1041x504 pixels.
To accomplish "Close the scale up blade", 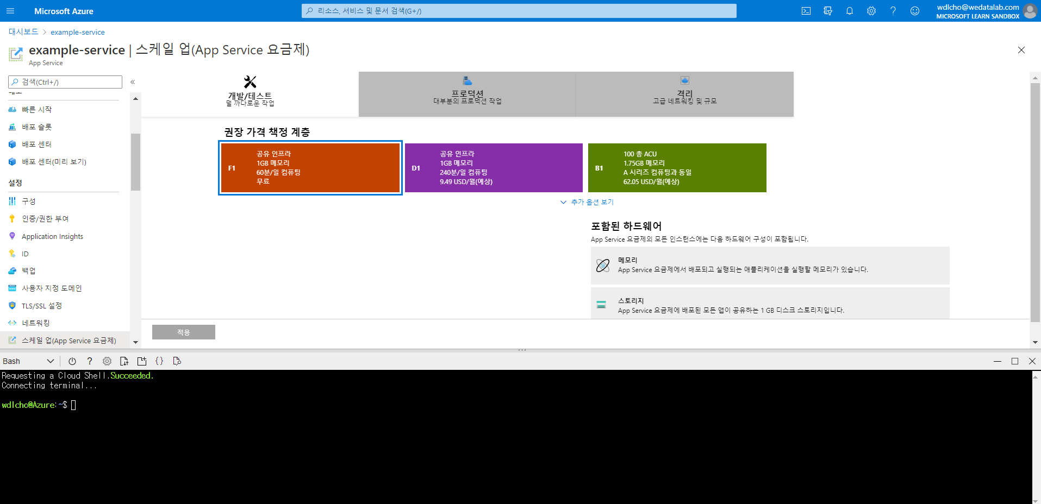I will pos(1021,50).
